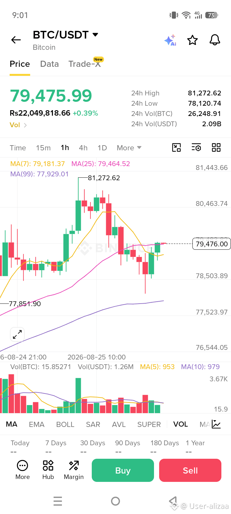Toggle the BOLL indicator
Image resolution: width=231 pixels, height=514 pixels.
pos(65,424)
